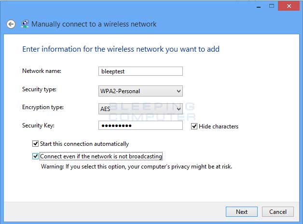Close the wireless network wizard
This screenshot has width=303, height=224.
point(289,6)
